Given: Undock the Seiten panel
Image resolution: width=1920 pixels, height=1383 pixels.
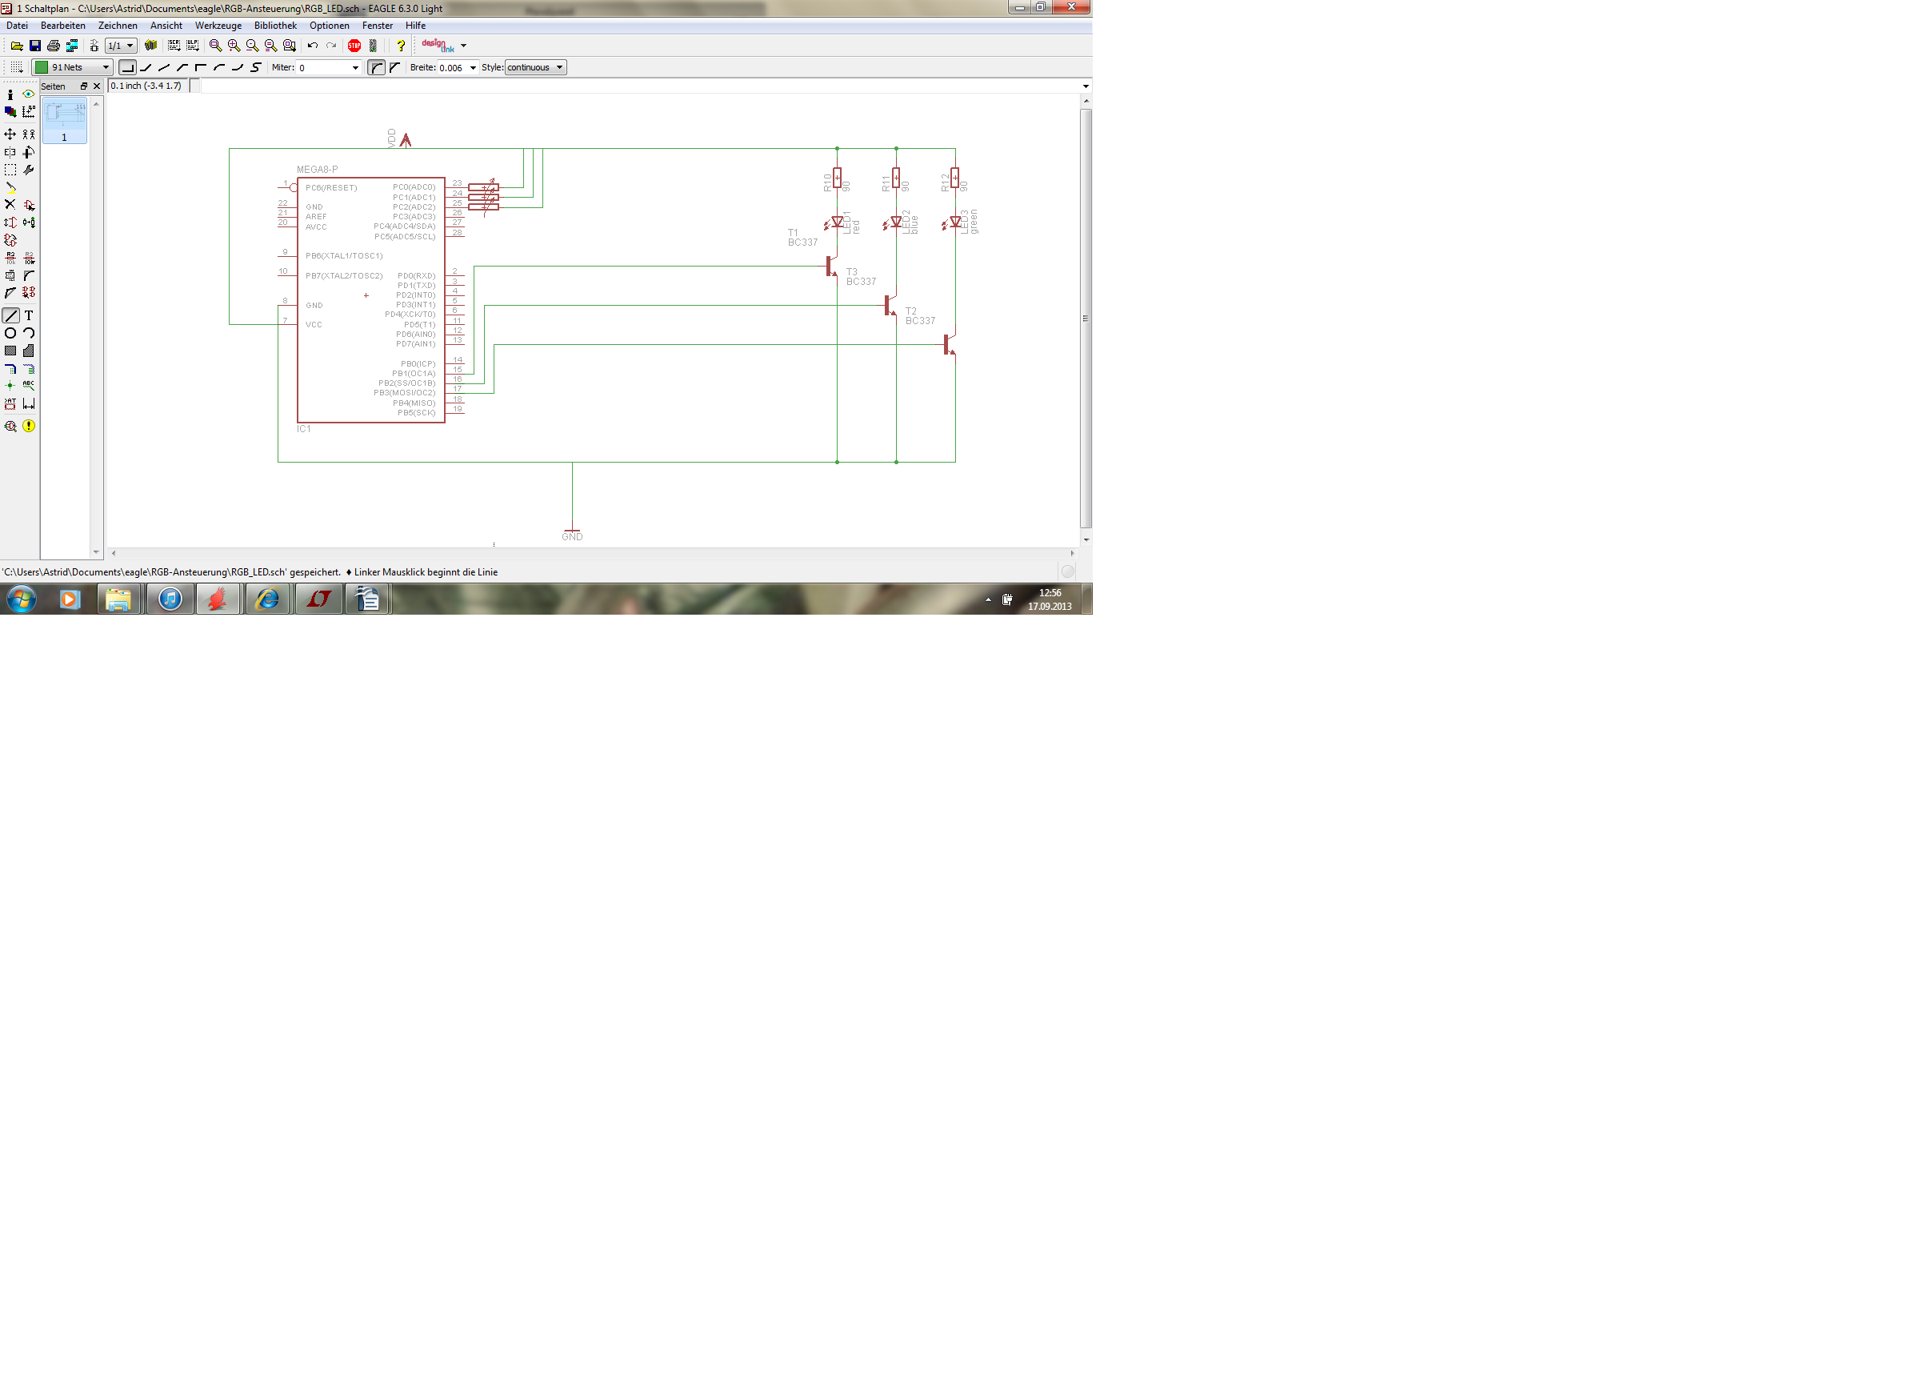Looking at the screenshot, I should click(x=84, y=86).
